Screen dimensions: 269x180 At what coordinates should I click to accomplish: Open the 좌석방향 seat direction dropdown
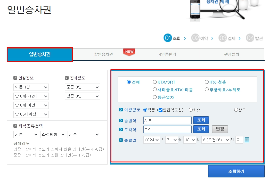click(53, 134)
